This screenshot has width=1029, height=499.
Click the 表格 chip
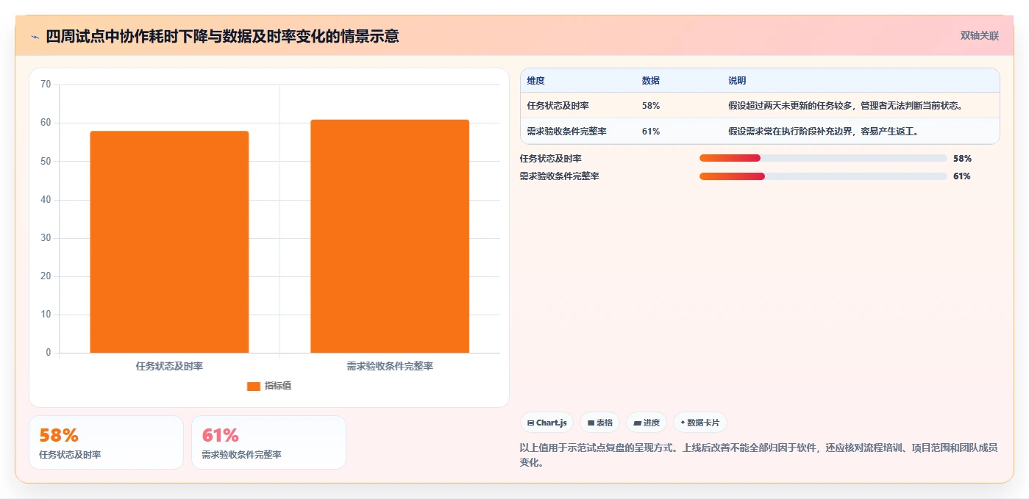pyautogui.click(x=599, y=423)
